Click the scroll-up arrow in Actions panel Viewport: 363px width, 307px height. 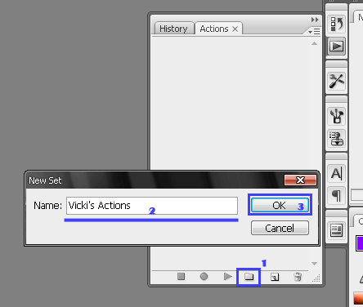tap(314, 43)
